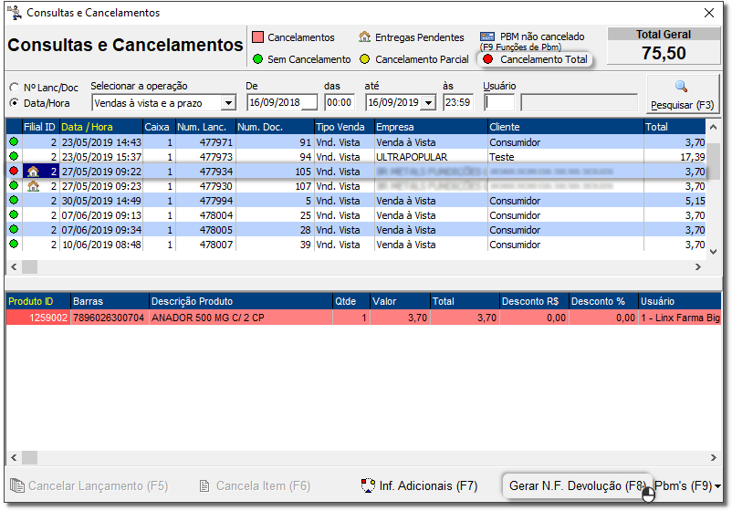This screenshot has width=732, height=511.
Task: Select the ULTRAPOPULAR company cell
Action: tap(431, 157)
